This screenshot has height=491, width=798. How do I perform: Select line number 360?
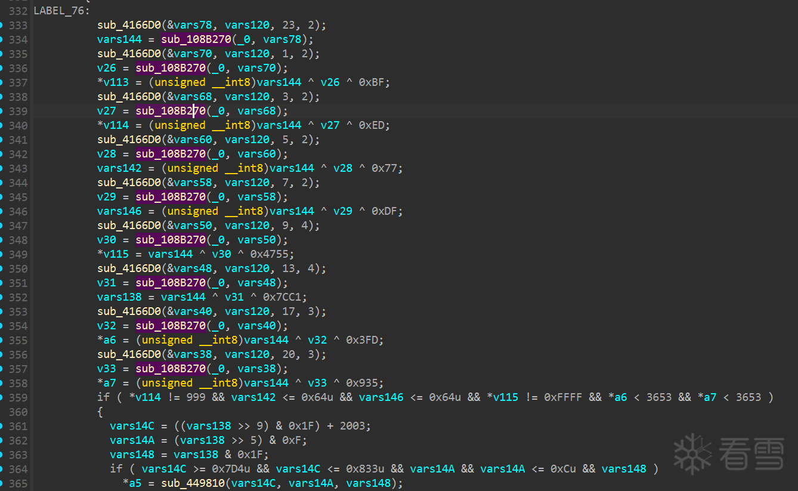(18, 412)
